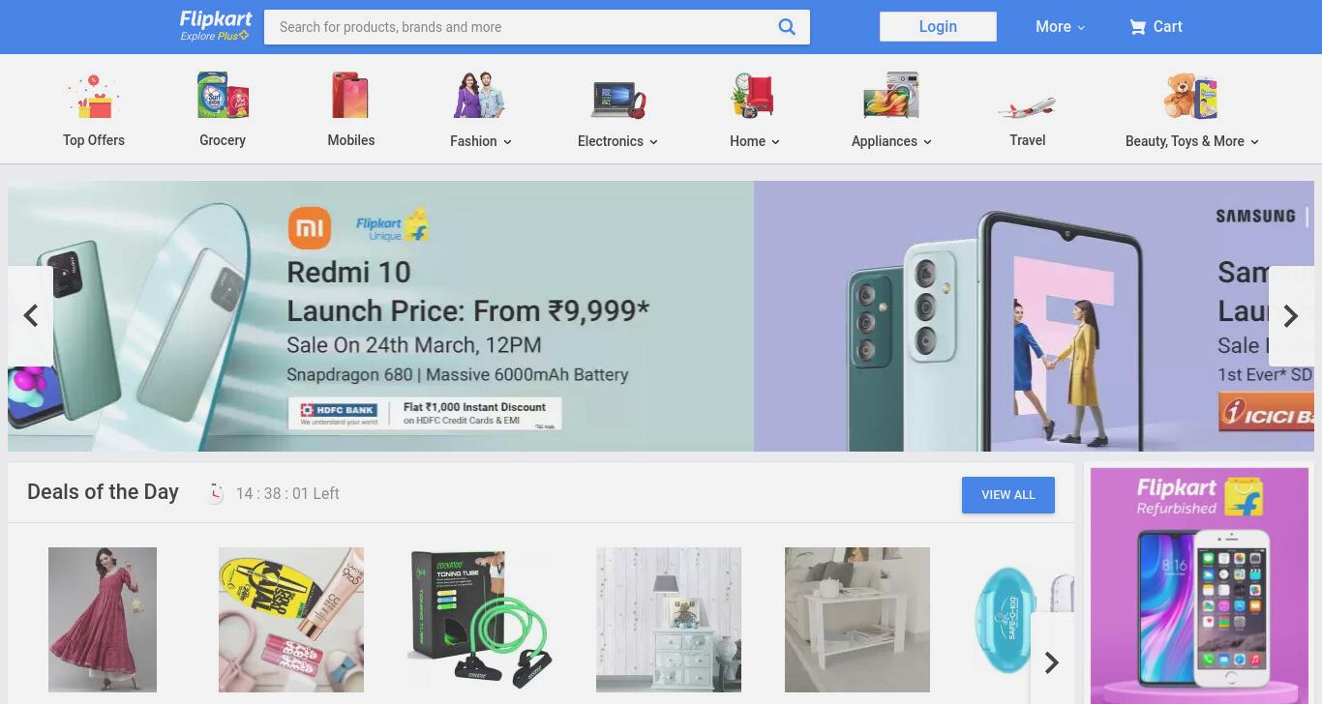Click the VIEW ALL deals button
The image size is (1322, 704).
click(x=1008, y=495)
